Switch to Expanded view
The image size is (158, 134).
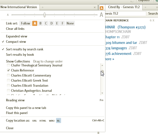point(17,36)
